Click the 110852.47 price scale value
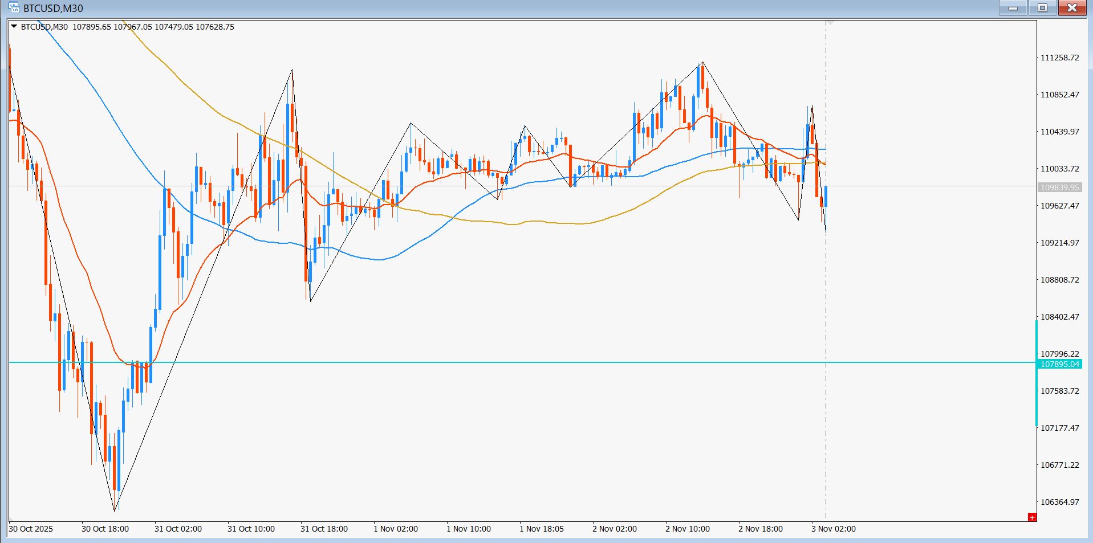 1059,95
